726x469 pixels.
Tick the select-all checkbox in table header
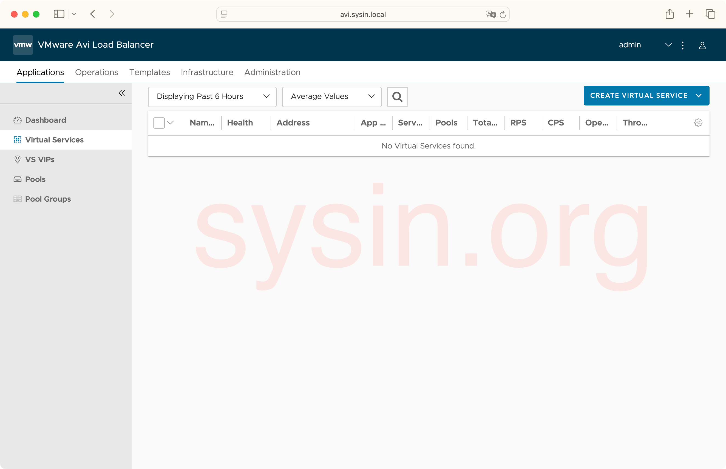pyautogui.click(x=159, y=123)
